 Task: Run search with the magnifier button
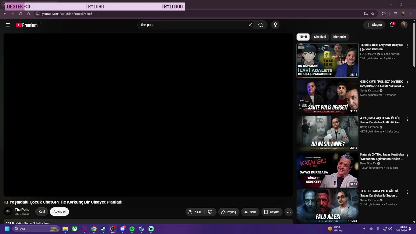pyautogui.click(x=261, y=25)
